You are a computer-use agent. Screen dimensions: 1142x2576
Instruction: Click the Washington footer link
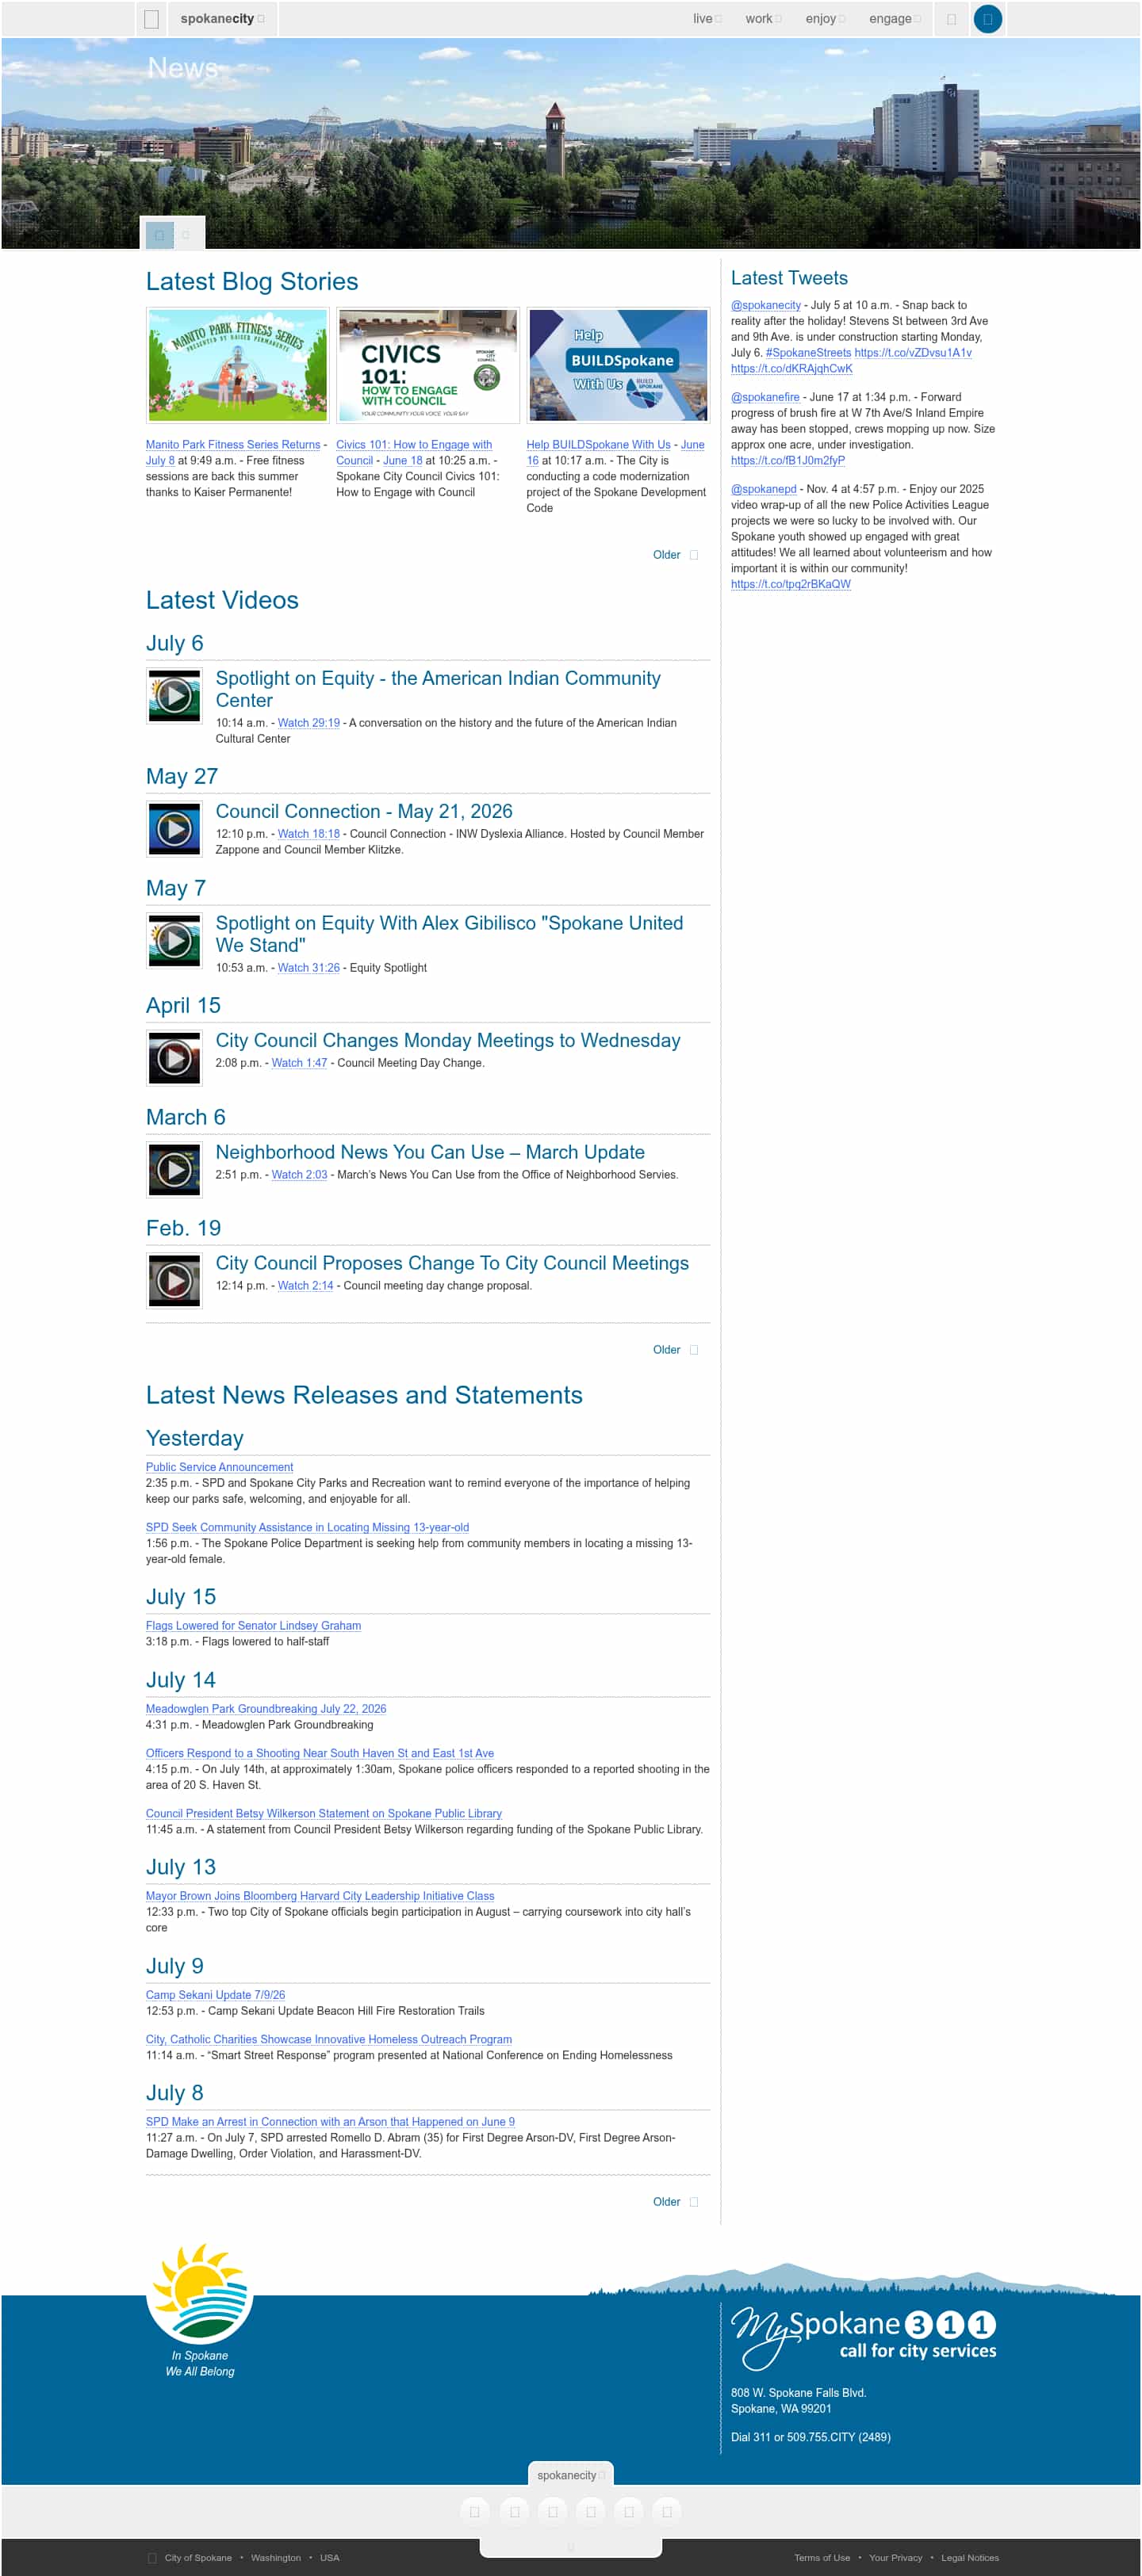(276, 2558)
